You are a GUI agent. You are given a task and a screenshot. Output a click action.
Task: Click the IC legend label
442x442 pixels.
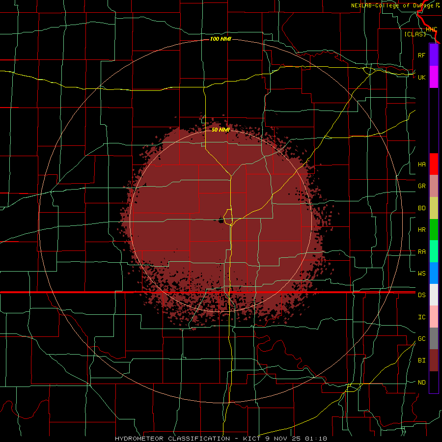pyautogui.click(x=421, y=317)
